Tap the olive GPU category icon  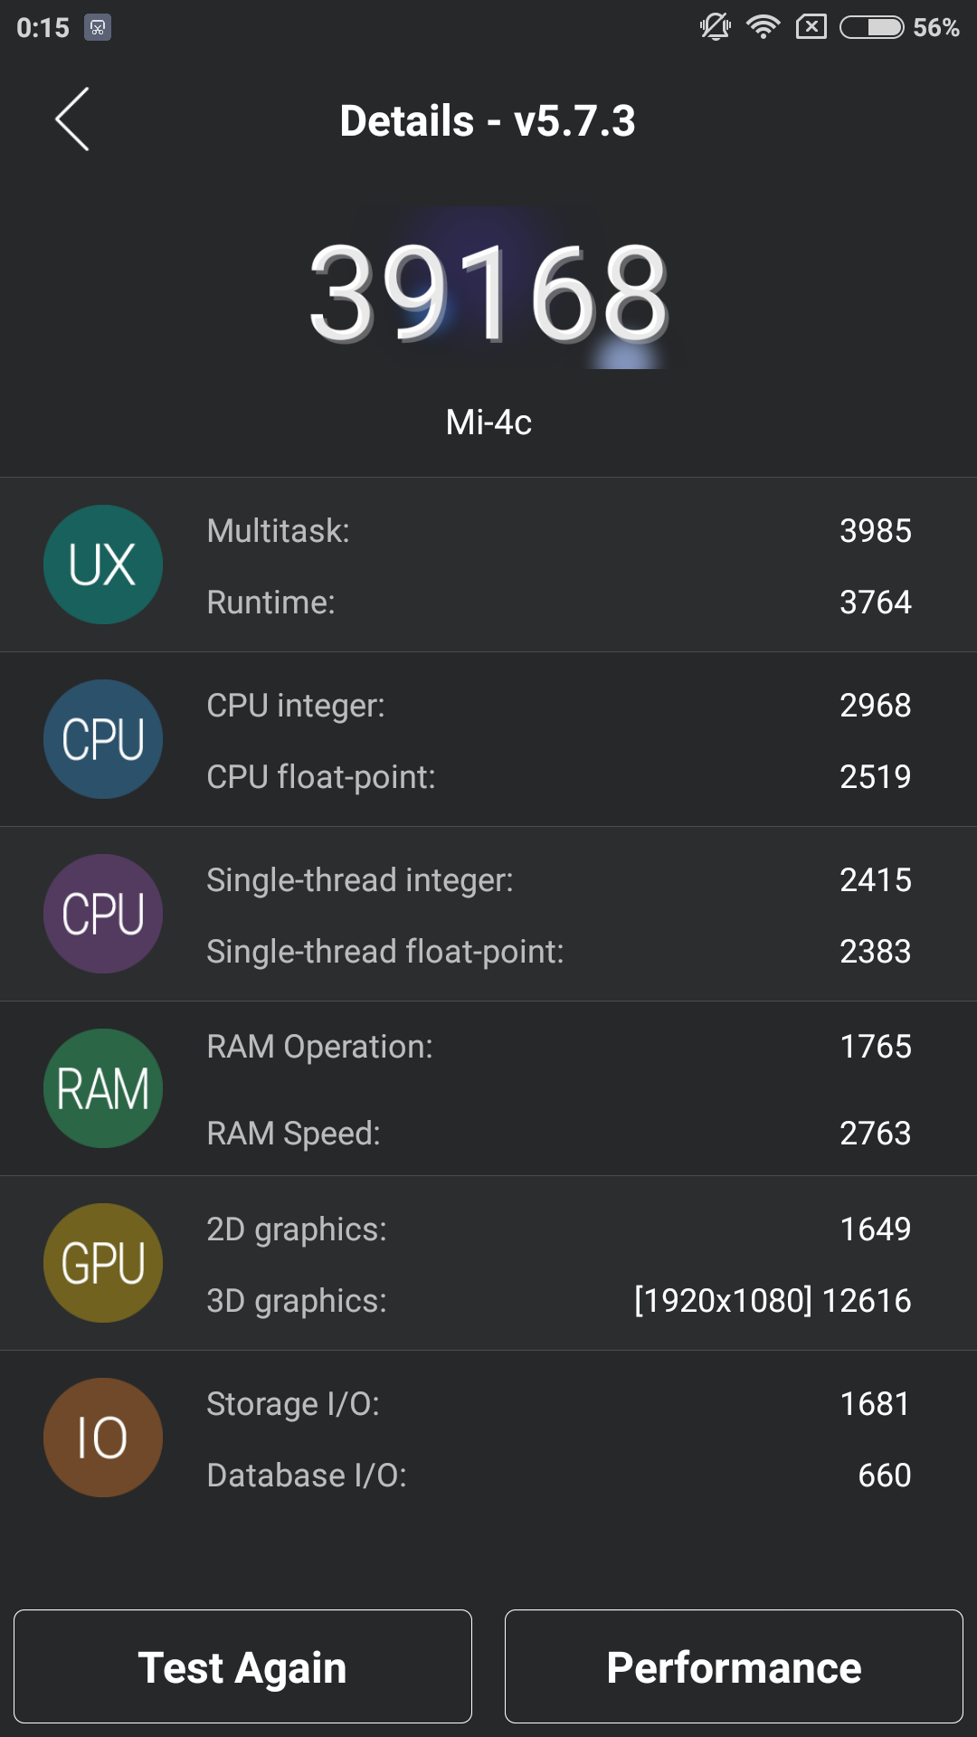click(103, 1263)
